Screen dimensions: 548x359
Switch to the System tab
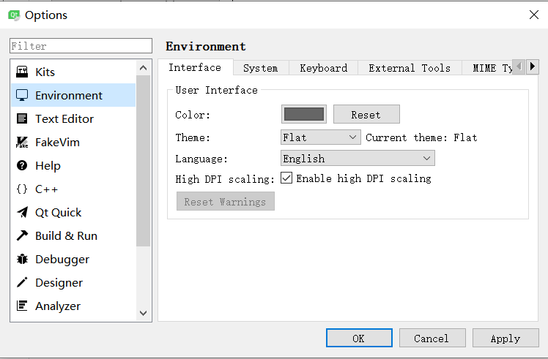[261, 68]
